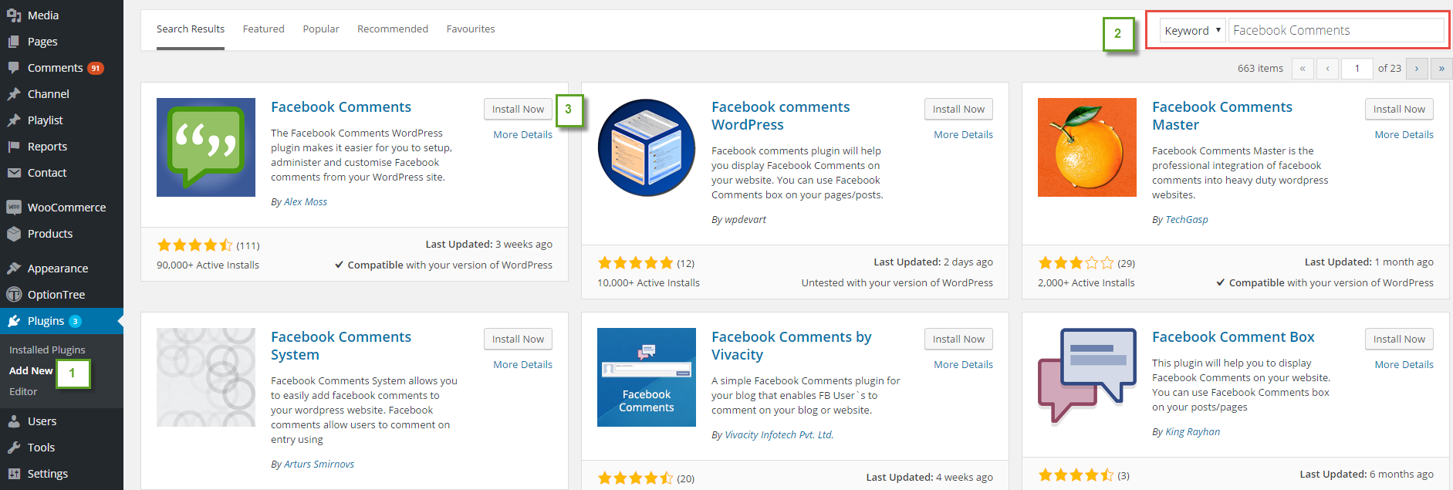Click the Settings sliders icon

(14, 474)
